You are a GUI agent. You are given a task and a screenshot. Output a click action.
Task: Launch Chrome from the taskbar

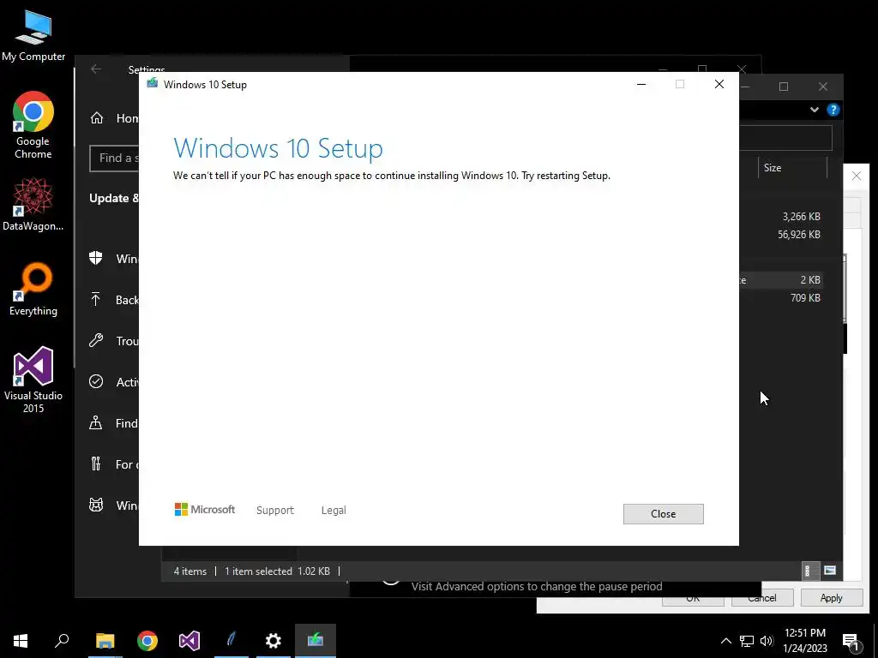click(147, 641)
